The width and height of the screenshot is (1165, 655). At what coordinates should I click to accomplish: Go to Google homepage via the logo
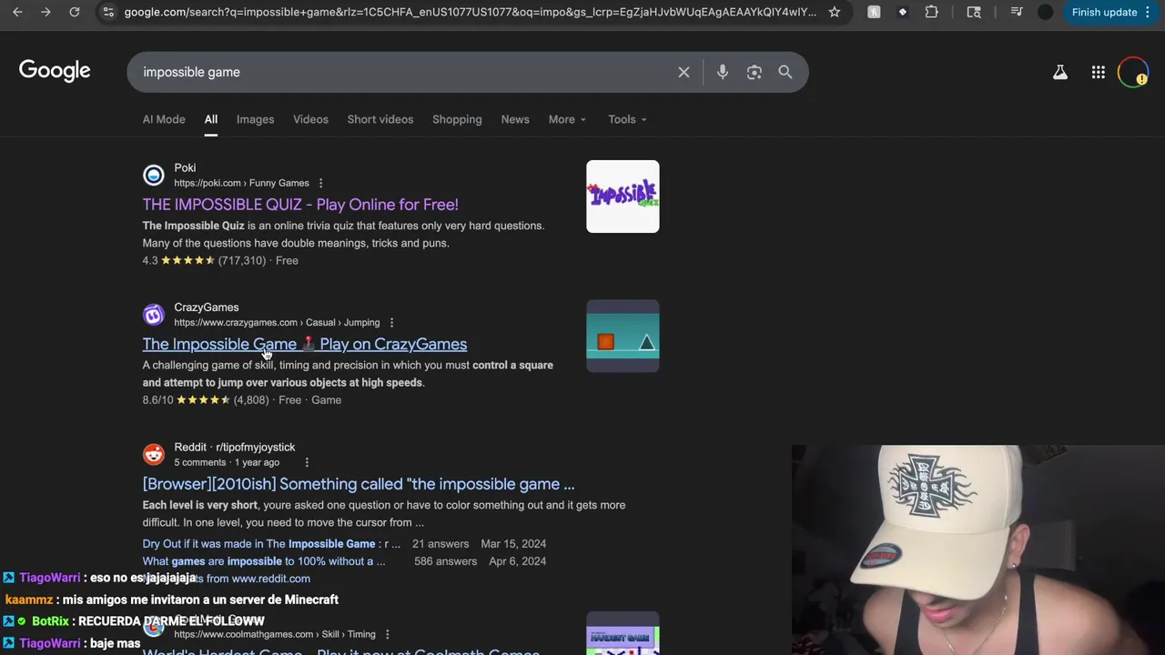(x=55, y=71)
